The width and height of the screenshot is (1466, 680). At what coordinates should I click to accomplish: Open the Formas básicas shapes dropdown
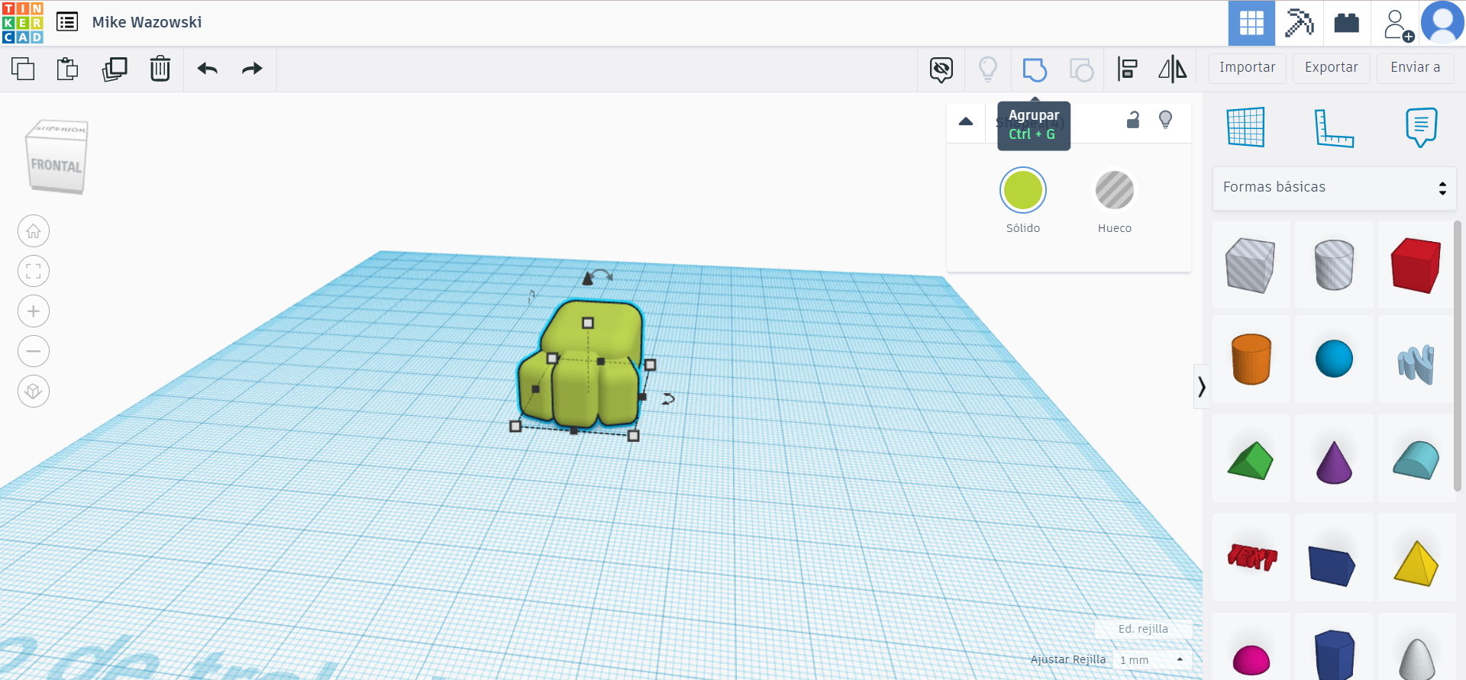(1334, 188)
